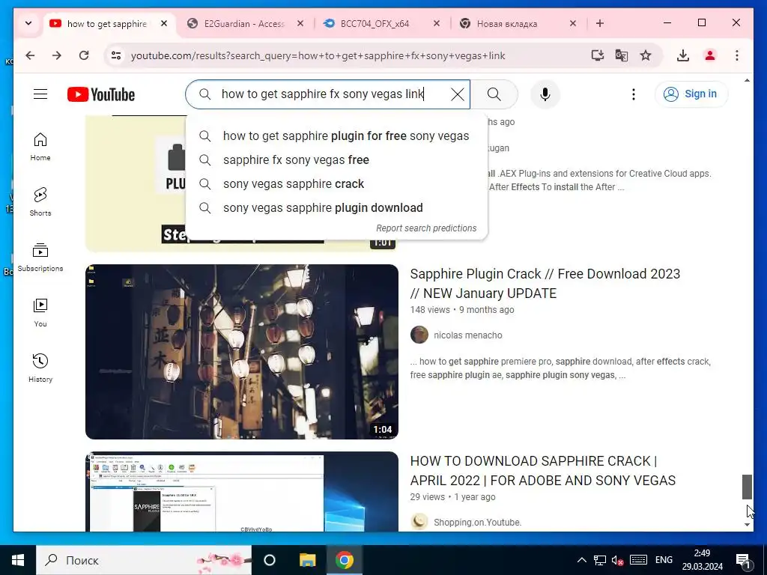Translate this page icon
The width and height of the screenshot is (767, 575).
[x=621, y=55]
